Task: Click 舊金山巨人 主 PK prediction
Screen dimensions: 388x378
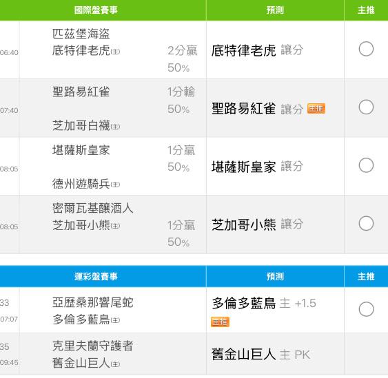Action: 261,355
